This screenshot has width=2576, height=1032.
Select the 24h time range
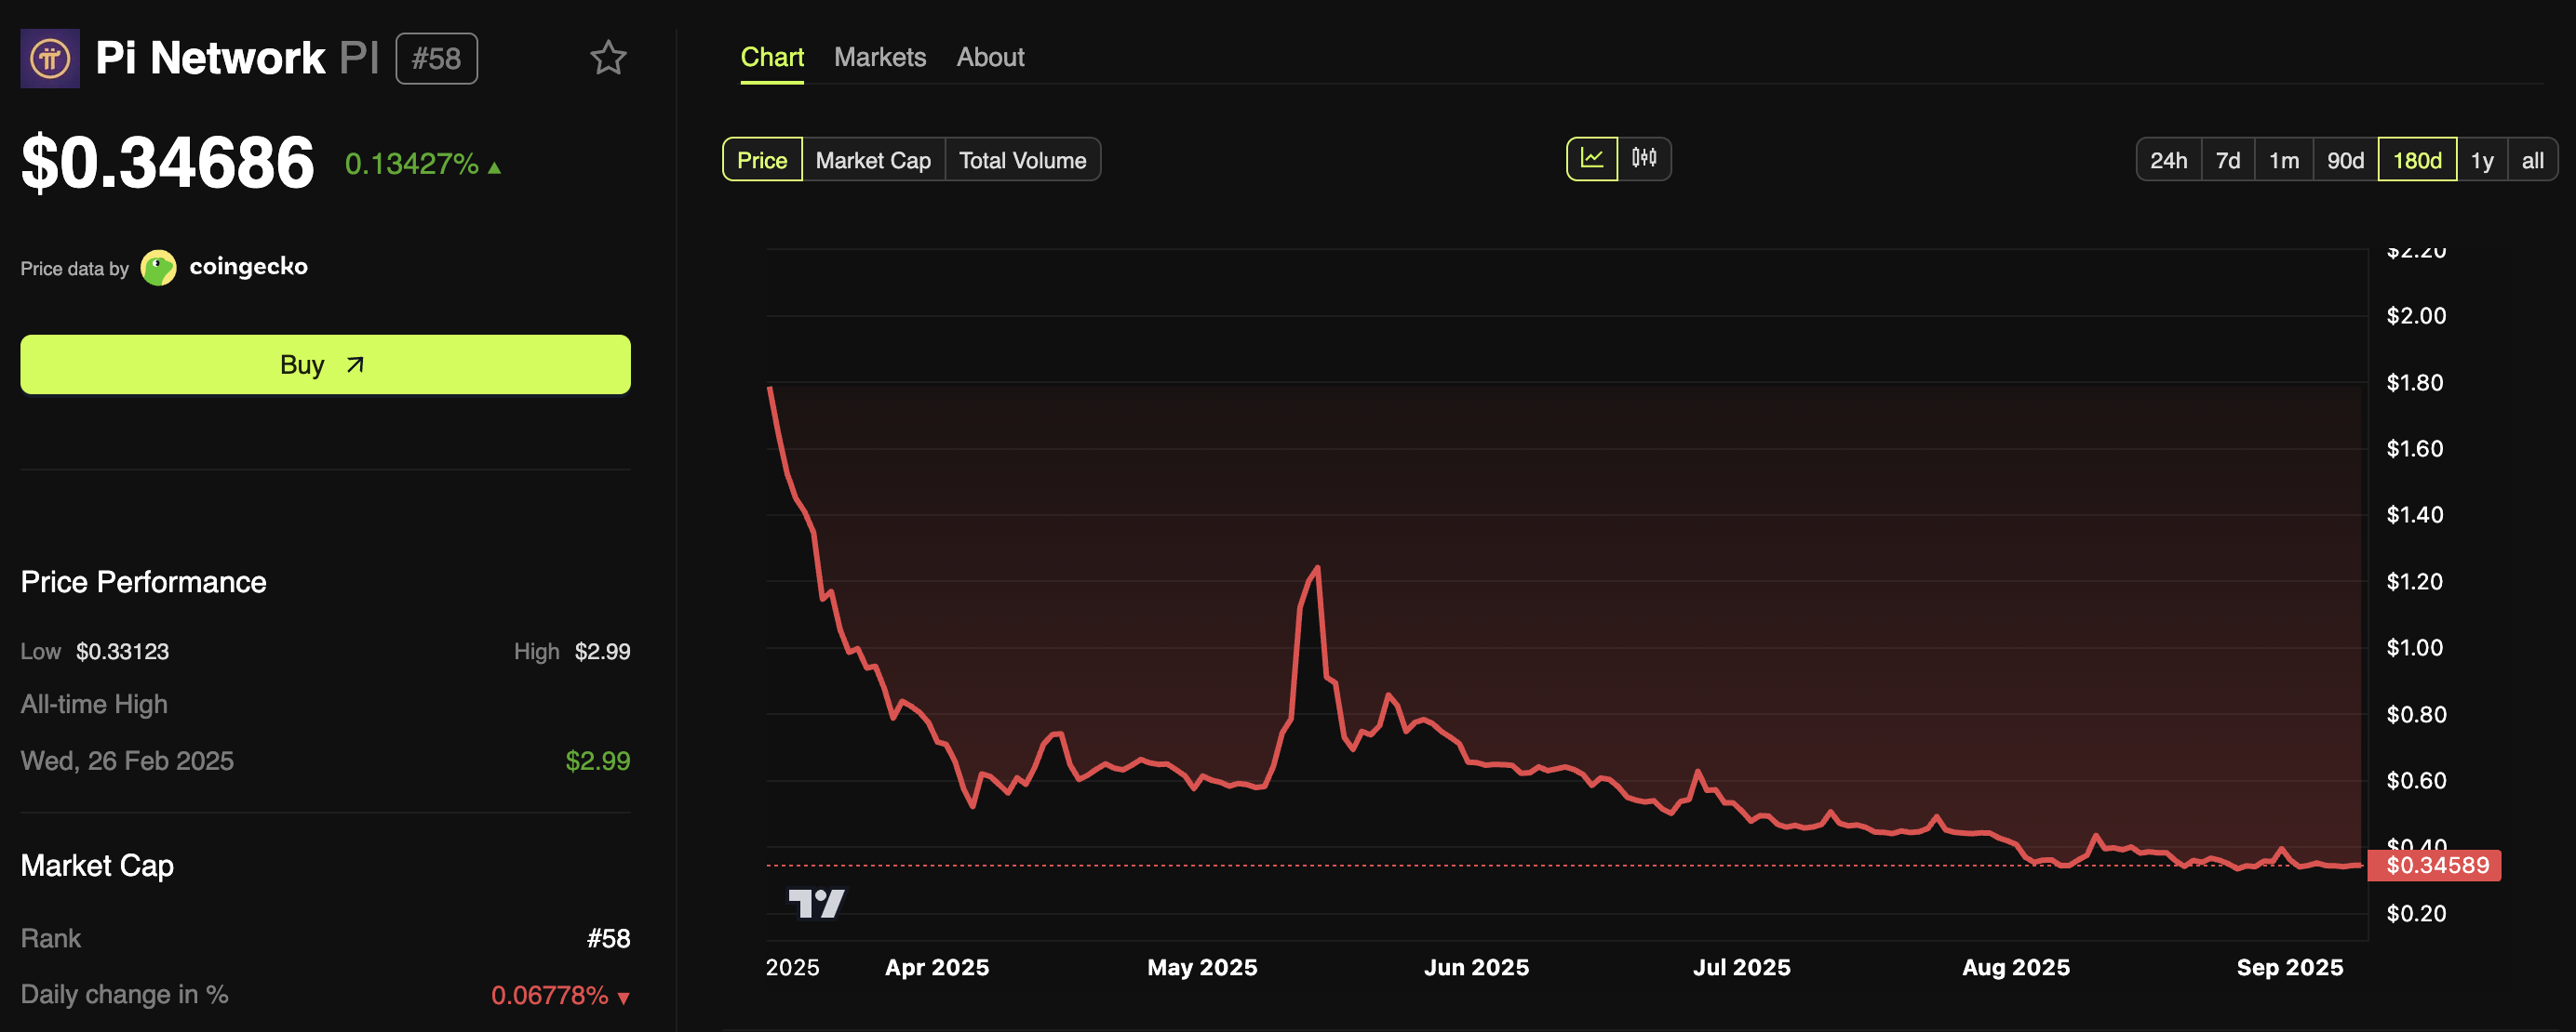point(2168,159)
